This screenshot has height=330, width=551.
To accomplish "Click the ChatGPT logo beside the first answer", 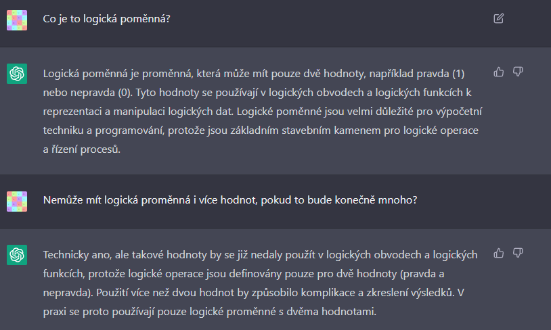I will [x=17, y=74].
